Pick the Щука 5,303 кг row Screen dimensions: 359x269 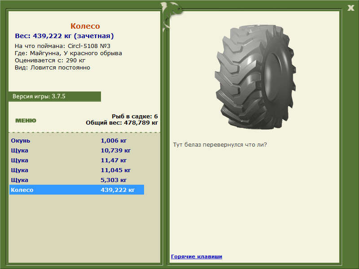77,180
